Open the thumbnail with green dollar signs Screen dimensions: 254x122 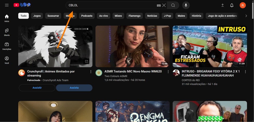[210, 111]
